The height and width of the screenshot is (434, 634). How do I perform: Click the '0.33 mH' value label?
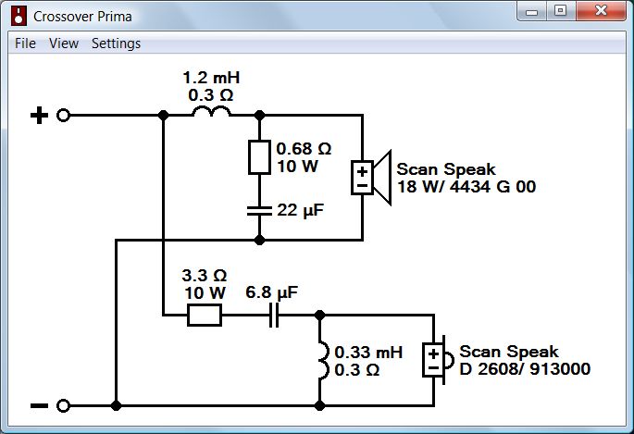368,353
